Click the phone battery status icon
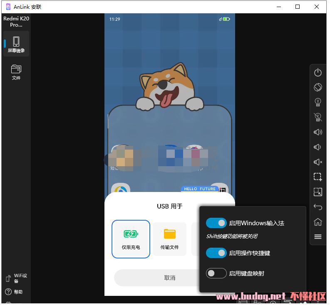 226,19
